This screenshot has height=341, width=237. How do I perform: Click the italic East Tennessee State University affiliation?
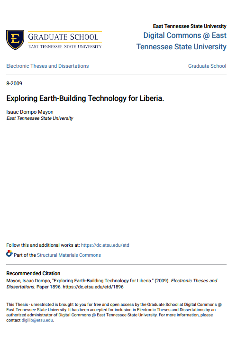pos(40,118)
